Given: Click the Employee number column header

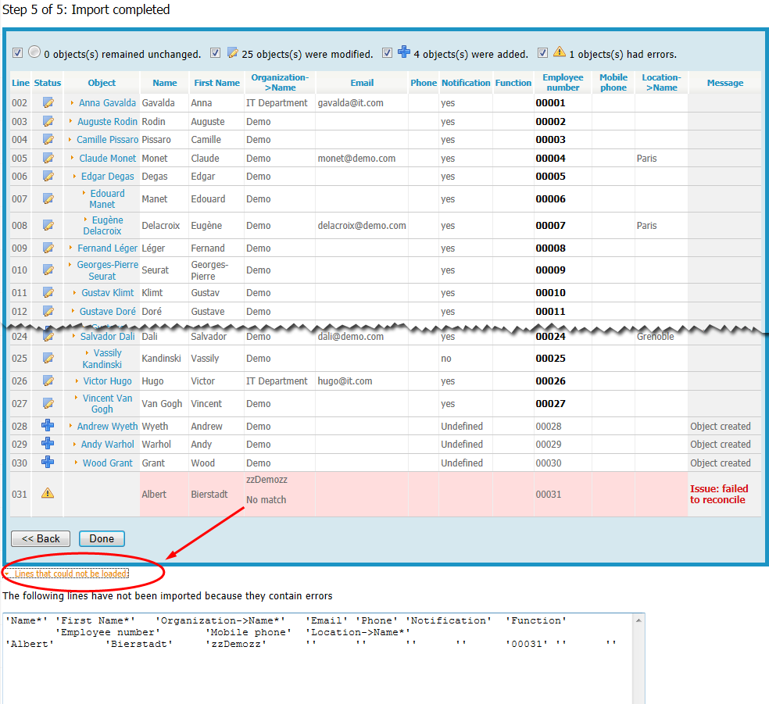Looking at the screenshot, I should (563, 82).
